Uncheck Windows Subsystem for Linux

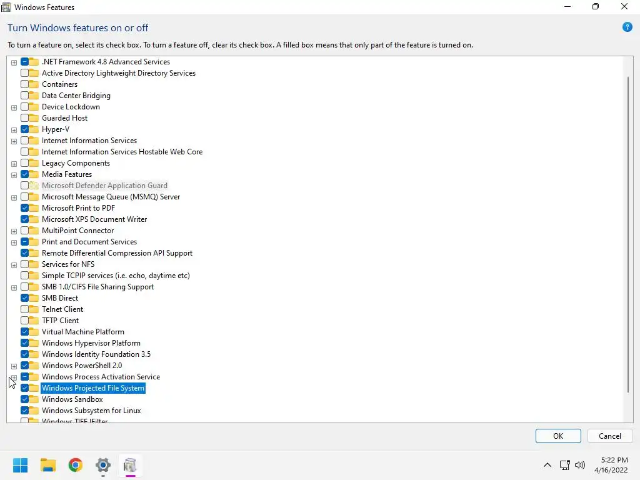(24, 410)
